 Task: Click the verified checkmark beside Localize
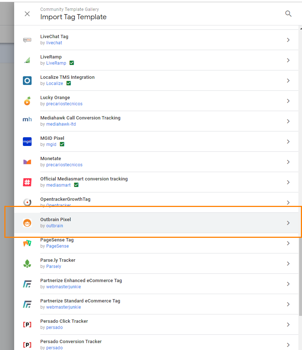click(x=69, y=84)
